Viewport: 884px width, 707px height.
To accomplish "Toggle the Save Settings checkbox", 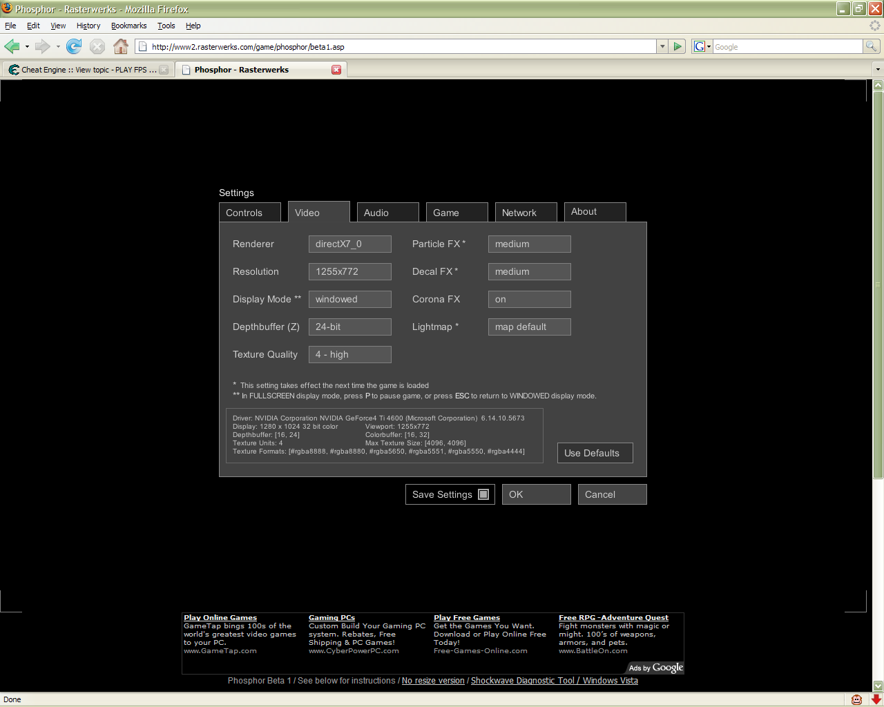I will (483, 494).
